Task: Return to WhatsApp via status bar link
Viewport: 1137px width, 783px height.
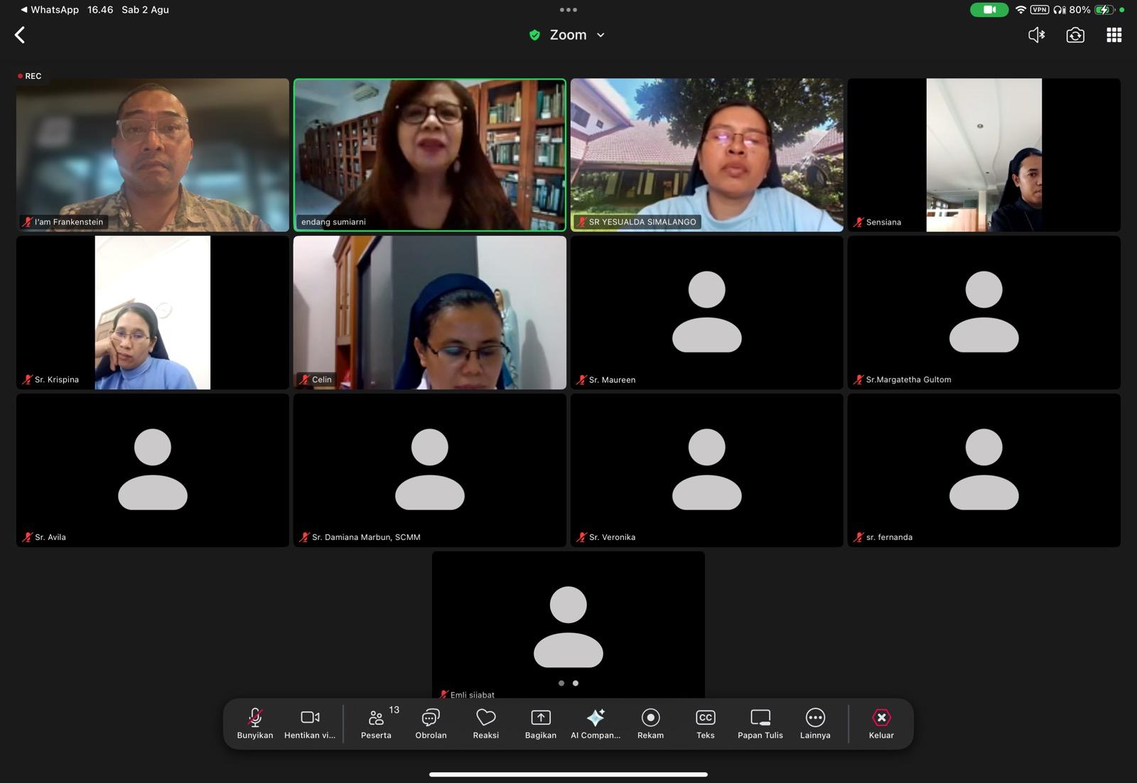Action: pyautogui.click(x=50, y=10)
